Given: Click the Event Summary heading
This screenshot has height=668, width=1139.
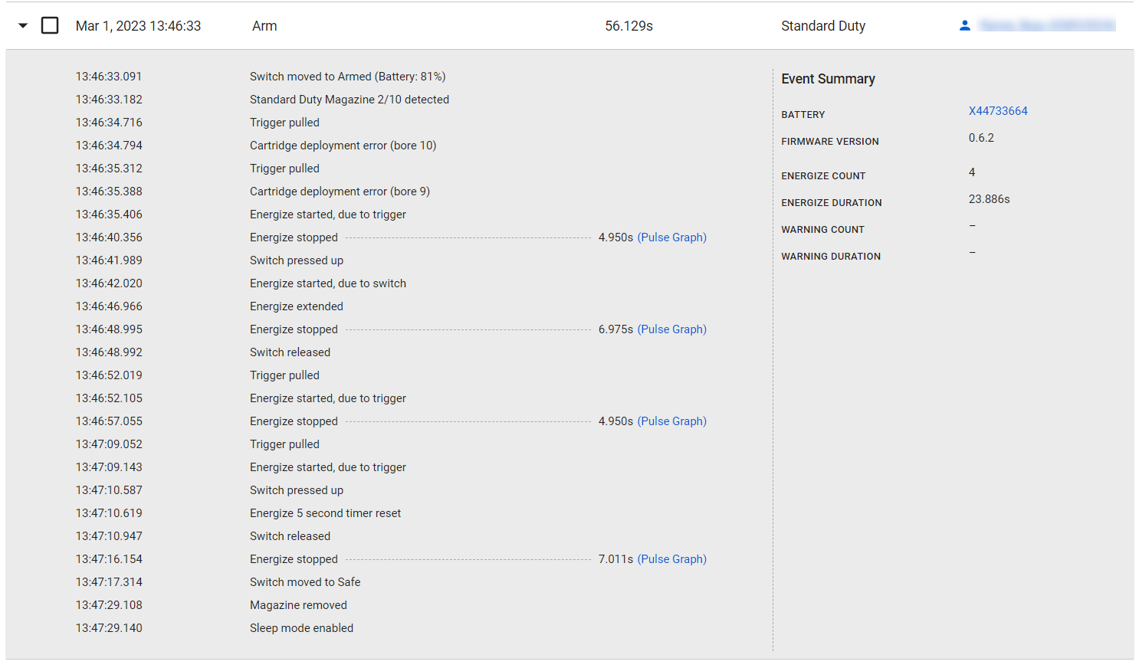Looking at the screenshot, I should coord(828,79).
